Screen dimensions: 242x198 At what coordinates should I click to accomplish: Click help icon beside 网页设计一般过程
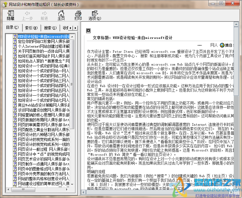pyautogui.click(x=15, y=149)
